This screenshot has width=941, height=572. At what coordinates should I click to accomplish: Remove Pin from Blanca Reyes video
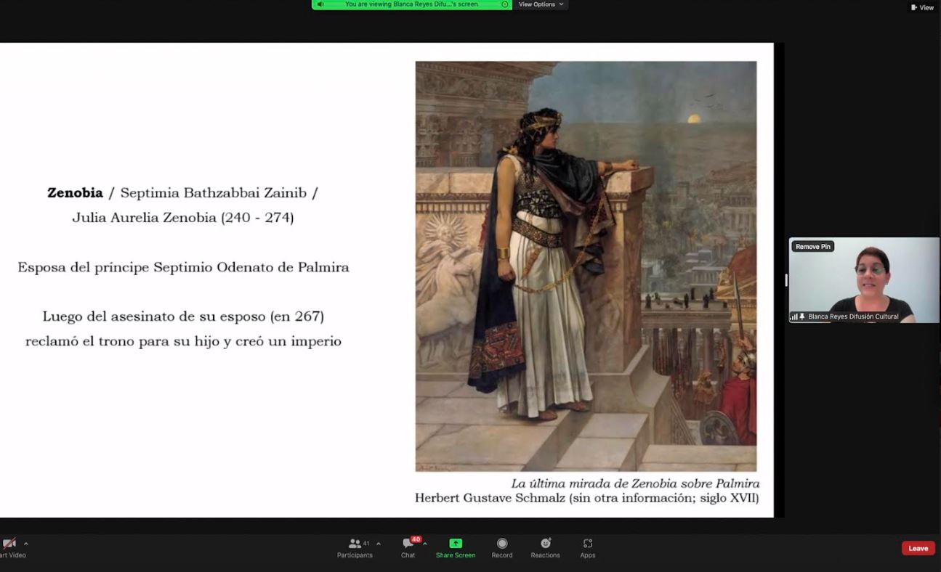pyautogui.click(x=812, y=247)
